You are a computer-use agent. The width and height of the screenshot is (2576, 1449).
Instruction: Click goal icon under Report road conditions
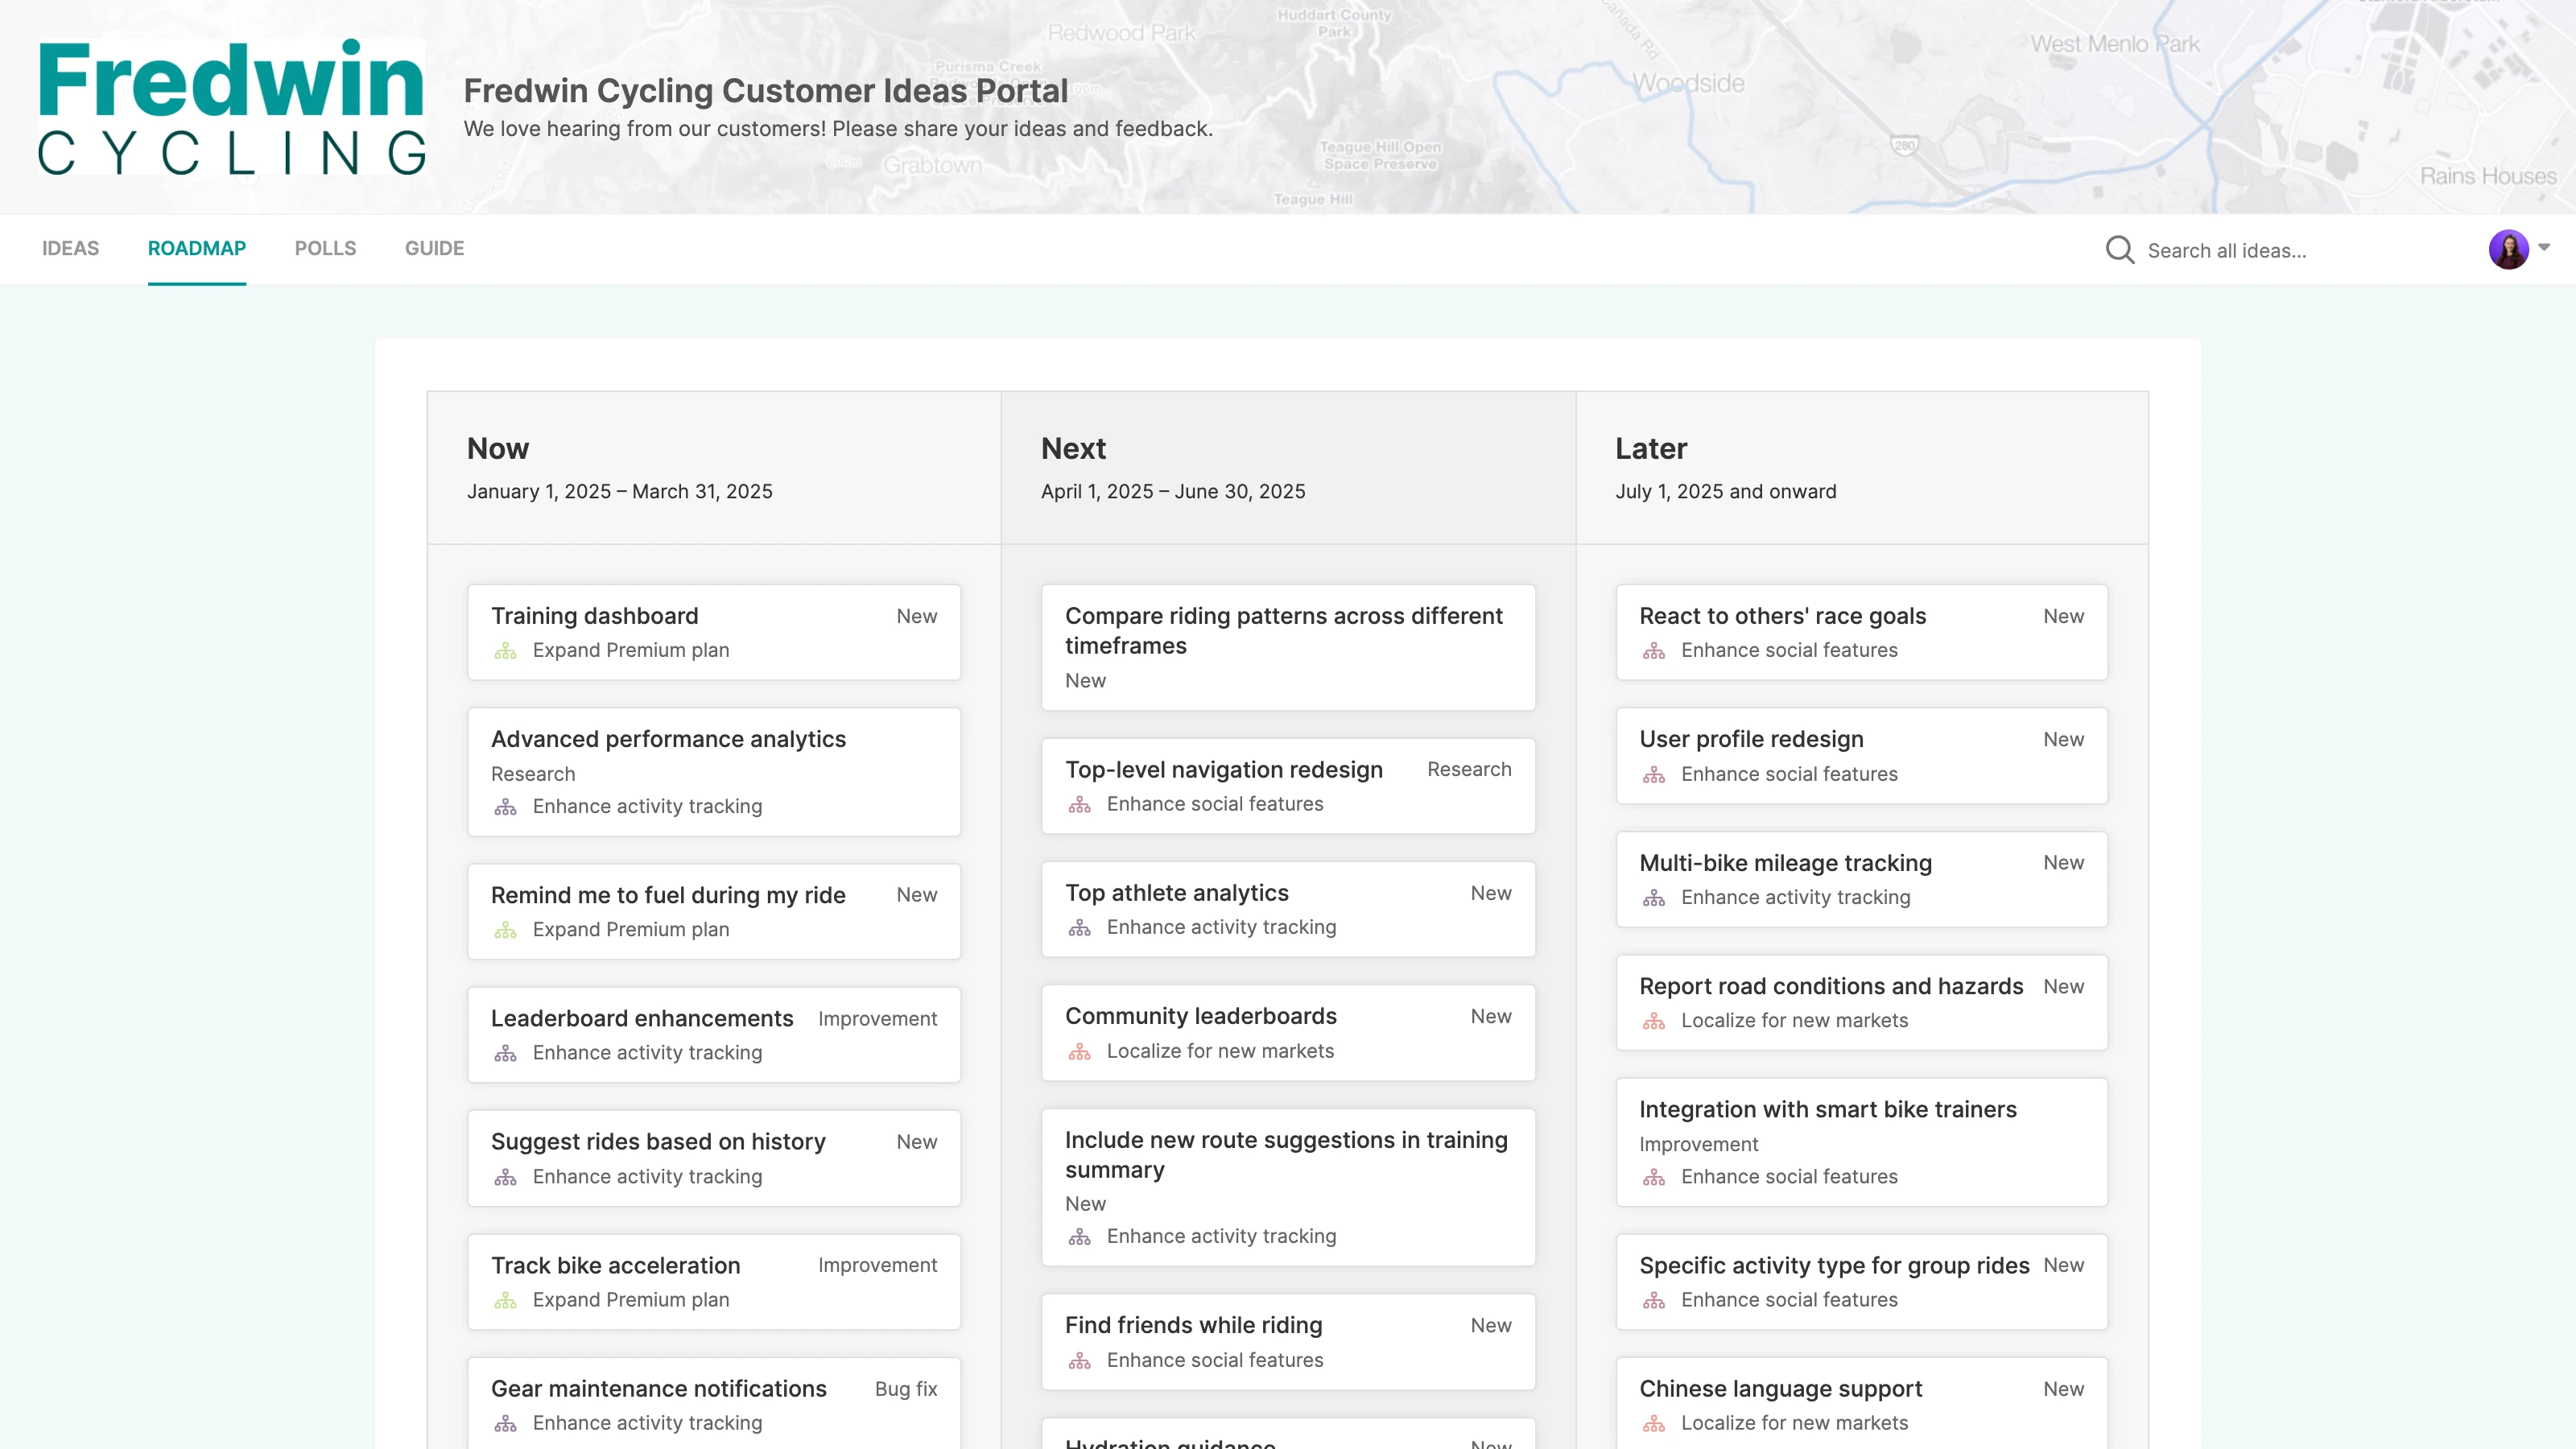pos(1653,1021)
